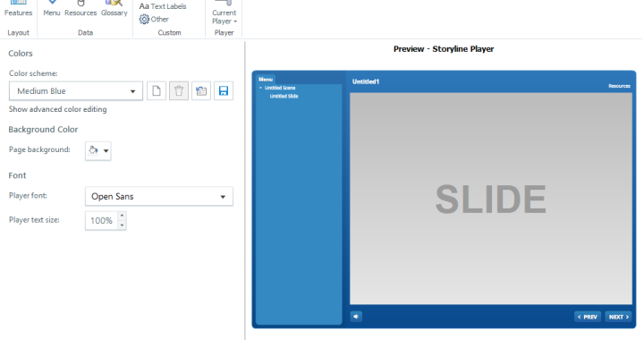Viewport: 644px width, 340px height.
Task: Save color scheme with floppy disk icon
Action: pos(224,90)
